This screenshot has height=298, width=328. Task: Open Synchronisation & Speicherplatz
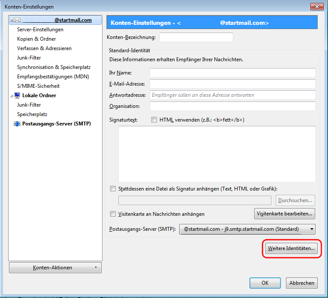pos(54,67)
